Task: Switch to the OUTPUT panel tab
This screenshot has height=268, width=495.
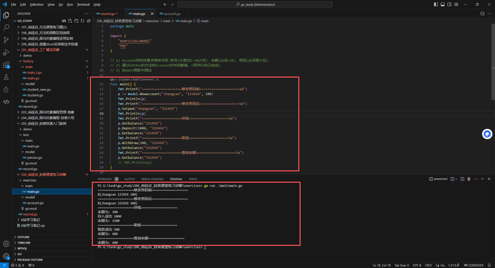Action: point(130,179)
